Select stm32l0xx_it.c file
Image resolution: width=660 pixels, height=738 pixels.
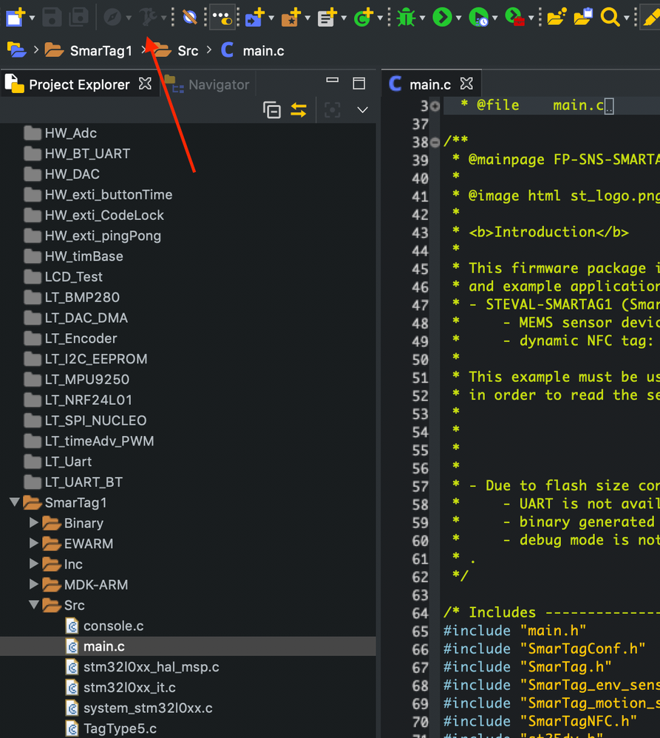coord(129,688)
